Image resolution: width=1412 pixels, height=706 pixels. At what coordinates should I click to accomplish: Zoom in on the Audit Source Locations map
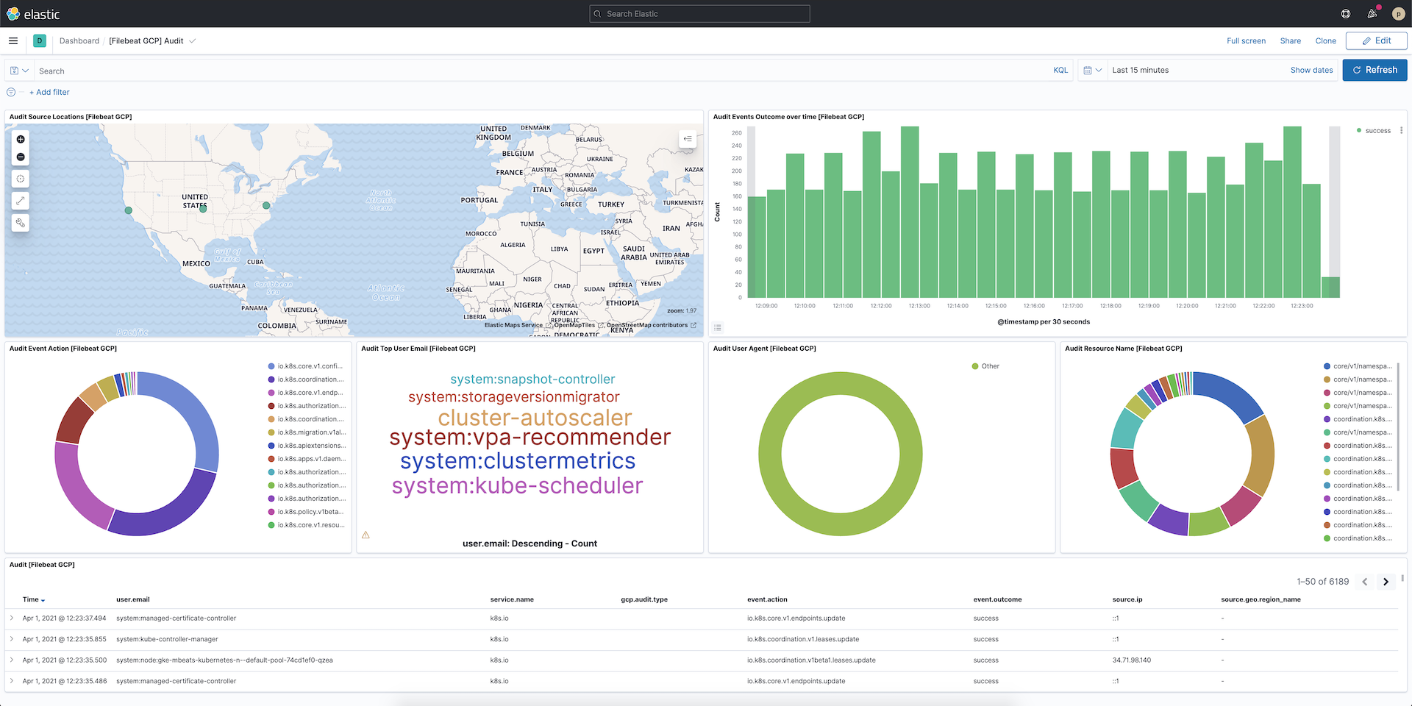(x=21, y=139)
